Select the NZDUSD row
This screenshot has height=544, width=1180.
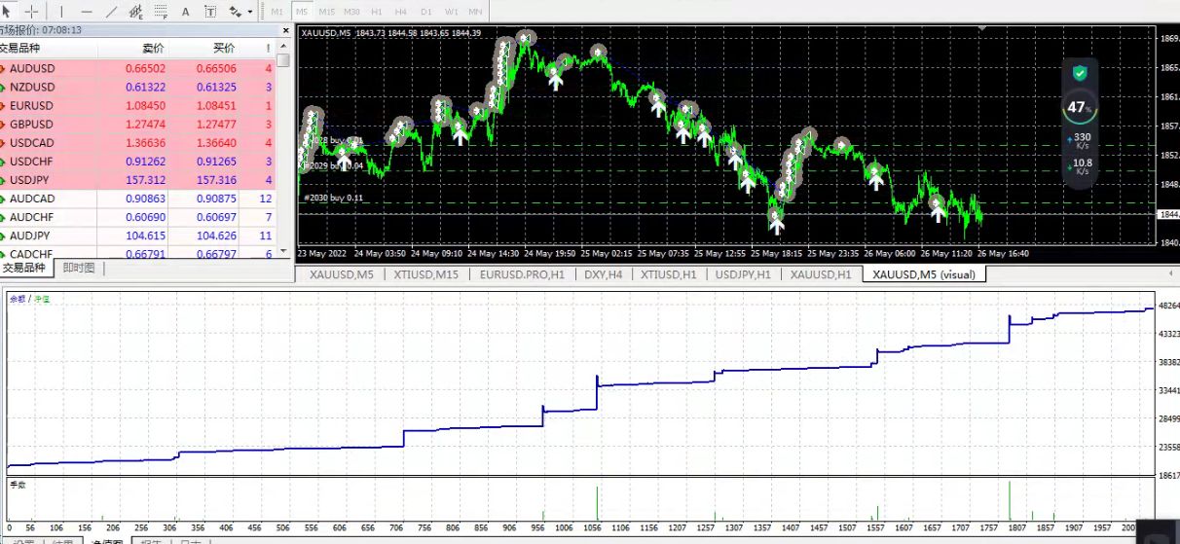tap(137, 87)
